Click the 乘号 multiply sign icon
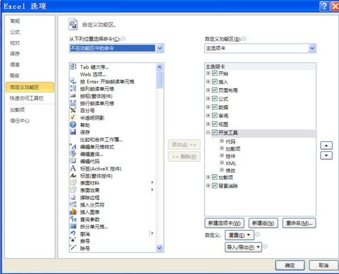Screen dimensions: 339x274 pos(73,241)
